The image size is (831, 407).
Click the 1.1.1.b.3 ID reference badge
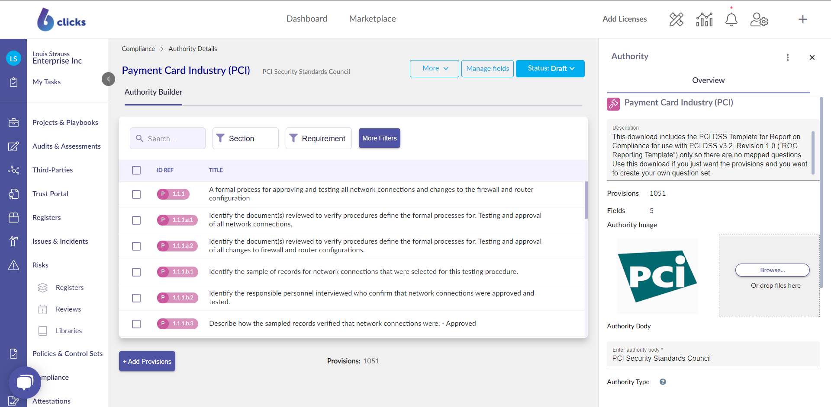click(177, 324)
